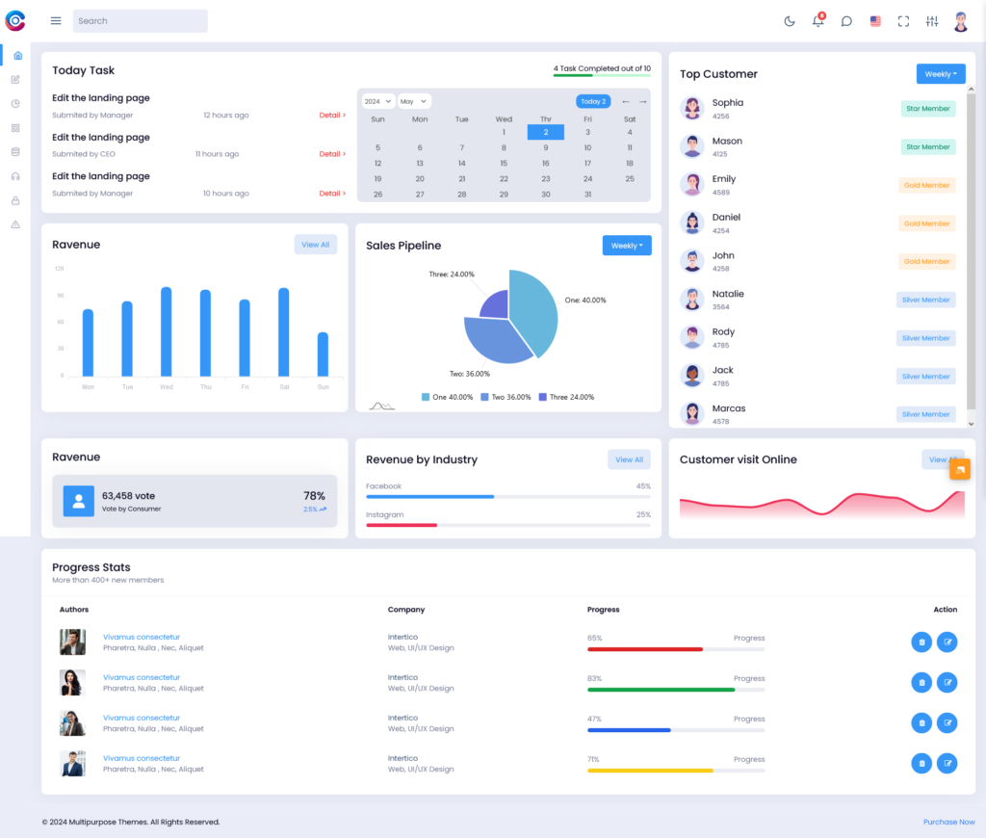The height and width of the screenshot is (838, 986).
Task: Open the pie chart analytics sidebar icon
Action: pyautogui.click(x=17, y=103)
